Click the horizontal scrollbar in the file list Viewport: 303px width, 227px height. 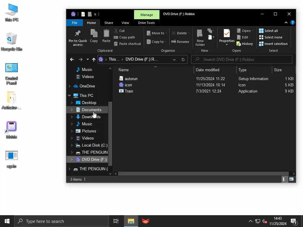pos(203,174)
